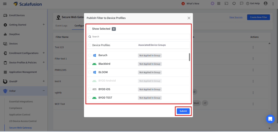Click the Enrollment Configurations icon
278x132 pixels.
click(5, 53)
